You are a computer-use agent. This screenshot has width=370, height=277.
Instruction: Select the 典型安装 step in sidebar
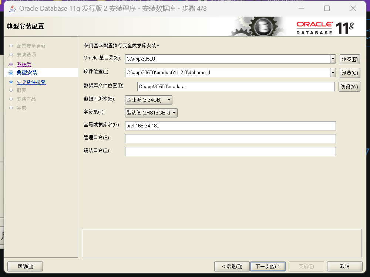click(x=27, y=72)
